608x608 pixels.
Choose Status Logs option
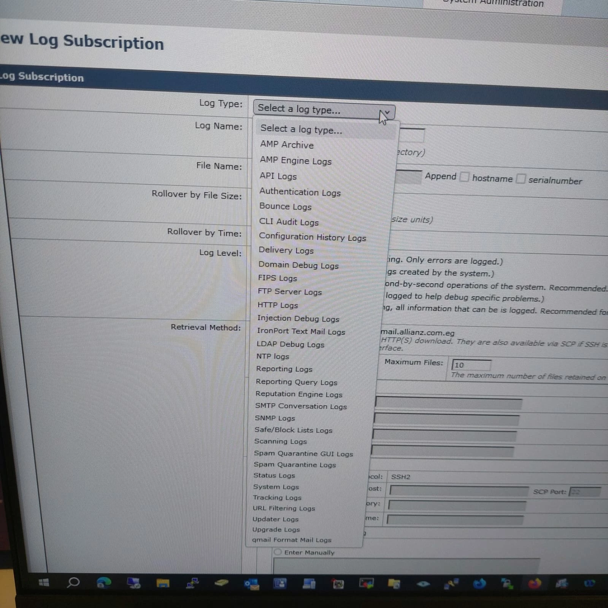[274, 475]
